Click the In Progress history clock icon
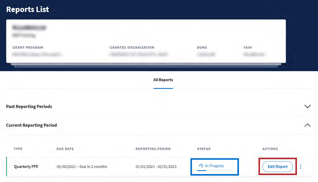 (x=201, y=166)
